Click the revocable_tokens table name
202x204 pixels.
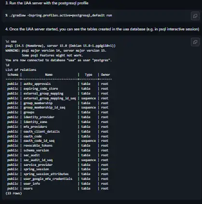pos(38,146)
